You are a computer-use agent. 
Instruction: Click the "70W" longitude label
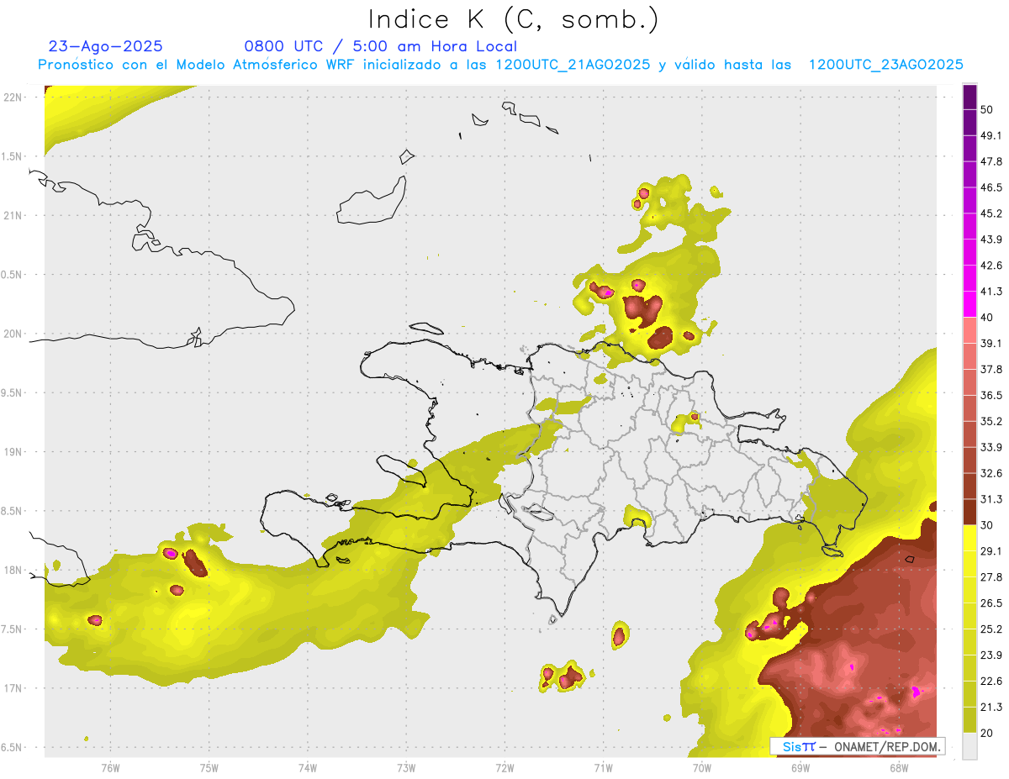click(701, 767)
